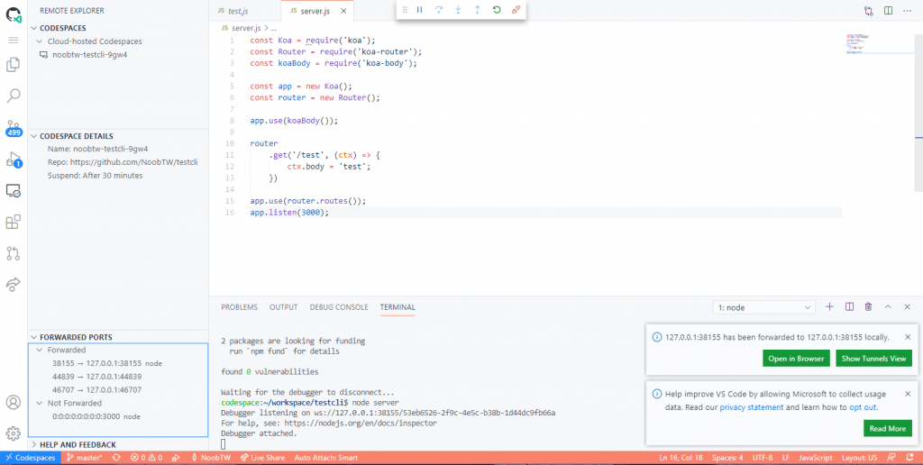923x465 pixels.
Task: Open editor More Actions ellipsis
Action: pos(907,11)
